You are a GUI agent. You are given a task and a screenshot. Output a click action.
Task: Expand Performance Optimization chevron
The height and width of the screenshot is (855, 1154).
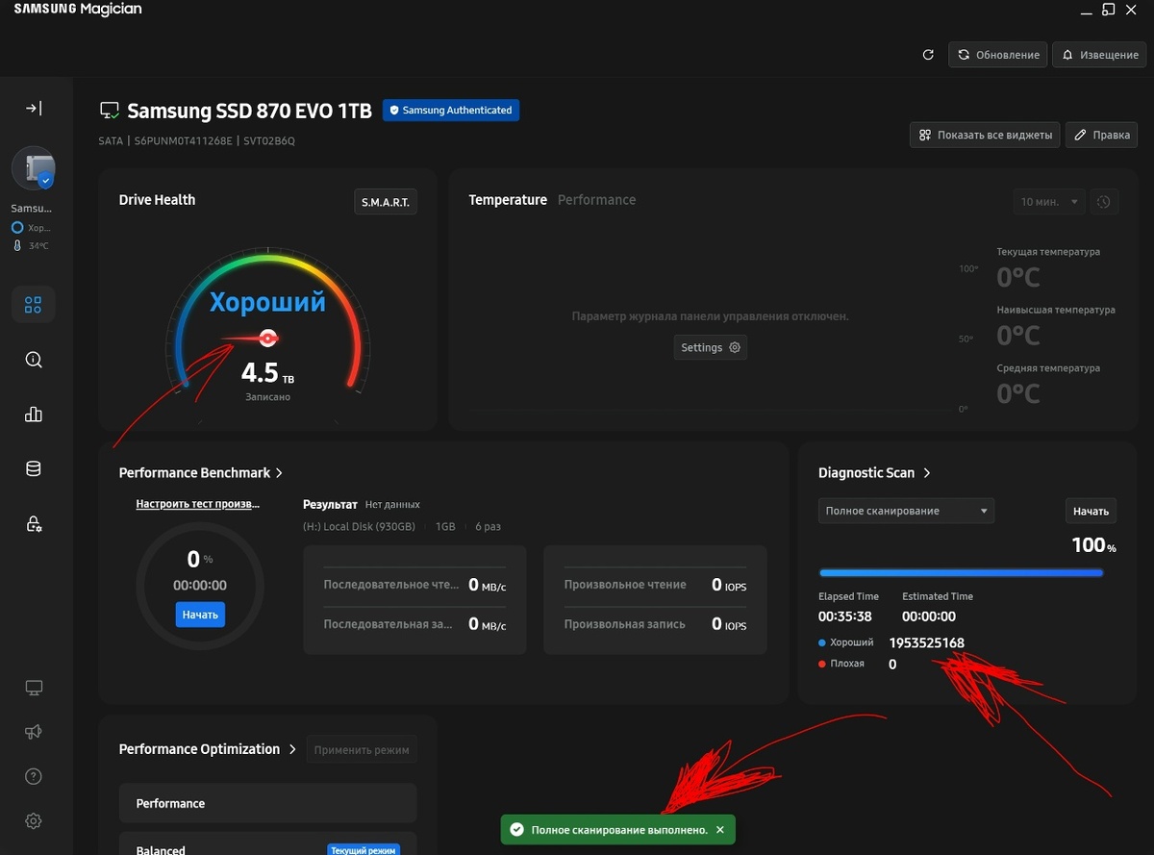click(293, 749)
